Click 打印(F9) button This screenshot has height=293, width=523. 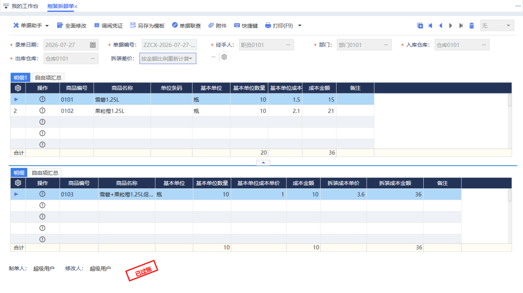[x=279, y=26]
